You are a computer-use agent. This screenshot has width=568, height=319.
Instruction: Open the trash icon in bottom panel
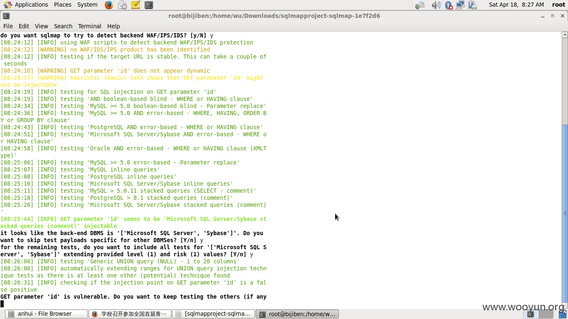563,314
